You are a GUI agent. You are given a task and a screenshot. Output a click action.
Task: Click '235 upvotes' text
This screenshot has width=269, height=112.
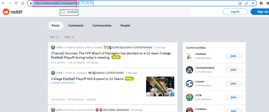(x=58, y=99)
